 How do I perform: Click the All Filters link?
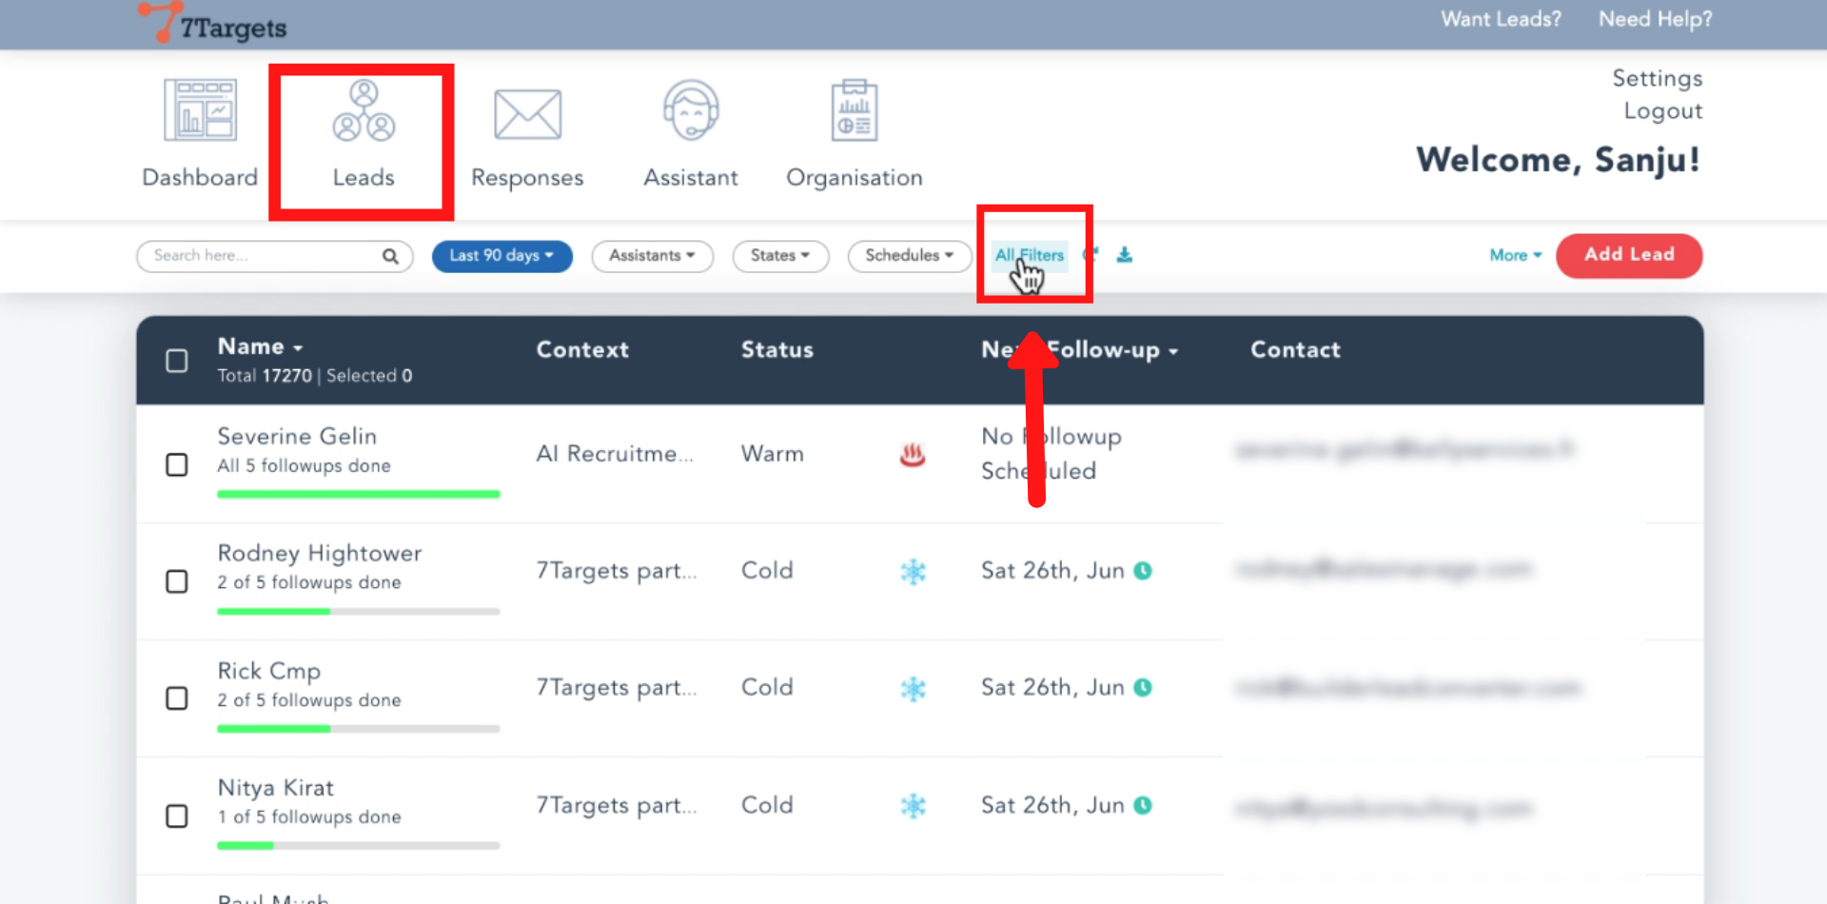pos(1029,255)
